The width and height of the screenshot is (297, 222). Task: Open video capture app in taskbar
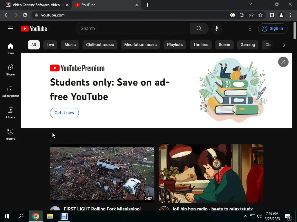[64, 216]
